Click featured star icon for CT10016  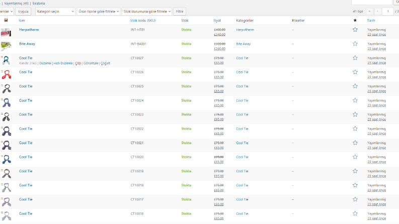[355, 213]
